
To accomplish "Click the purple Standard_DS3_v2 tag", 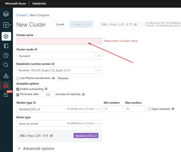I will (x=86, y=136).
